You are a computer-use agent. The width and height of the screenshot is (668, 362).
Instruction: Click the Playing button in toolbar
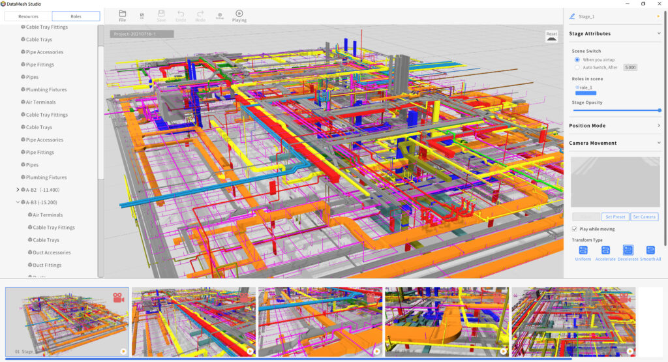(x=239, y=15)
